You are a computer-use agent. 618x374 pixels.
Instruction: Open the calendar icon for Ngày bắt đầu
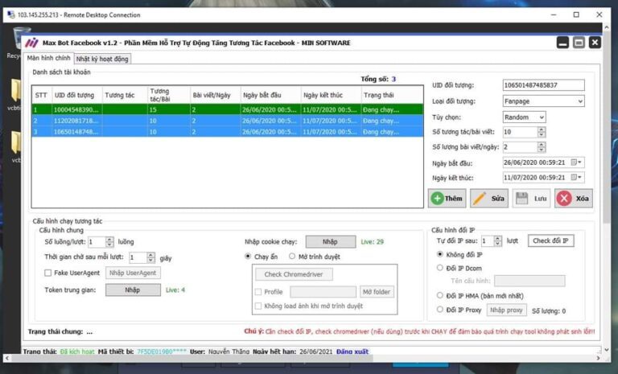click(575, 162)
